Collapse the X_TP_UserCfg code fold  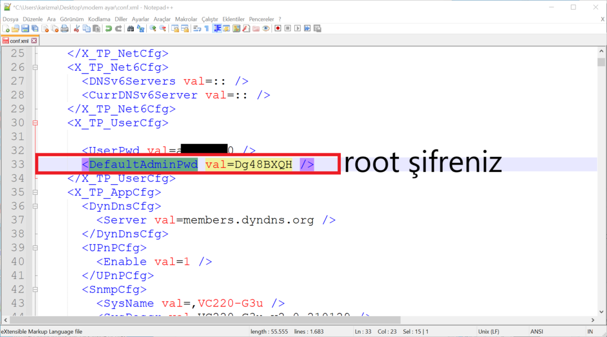pyautogui.click(x=35, y=122)
